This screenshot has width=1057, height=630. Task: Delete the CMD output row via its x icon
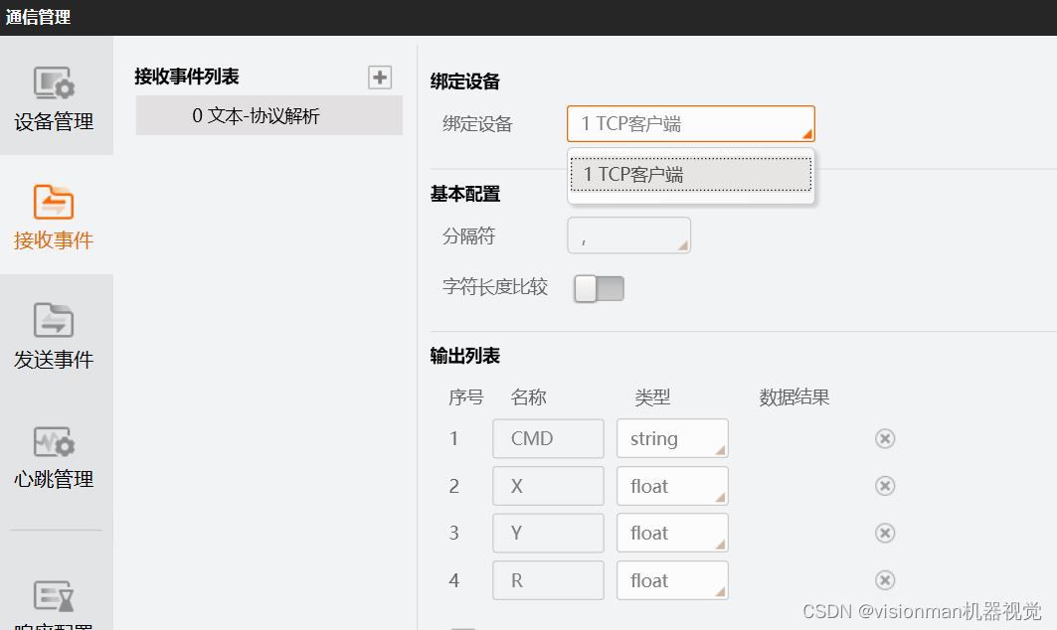pyautogui.click(x=885, y=438)
